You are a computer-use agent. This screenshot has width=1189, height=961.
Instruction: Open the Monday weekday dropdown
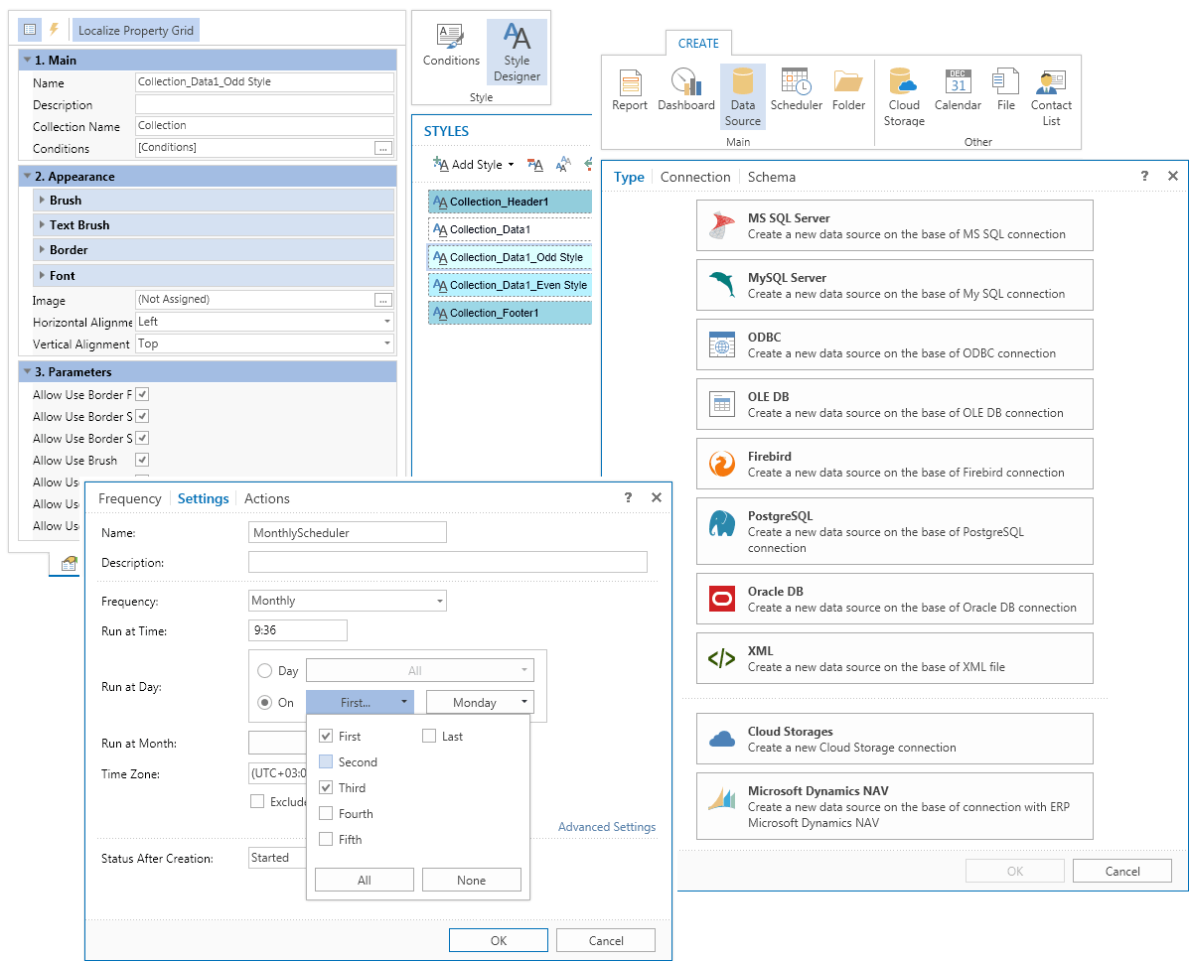[480, 703]
